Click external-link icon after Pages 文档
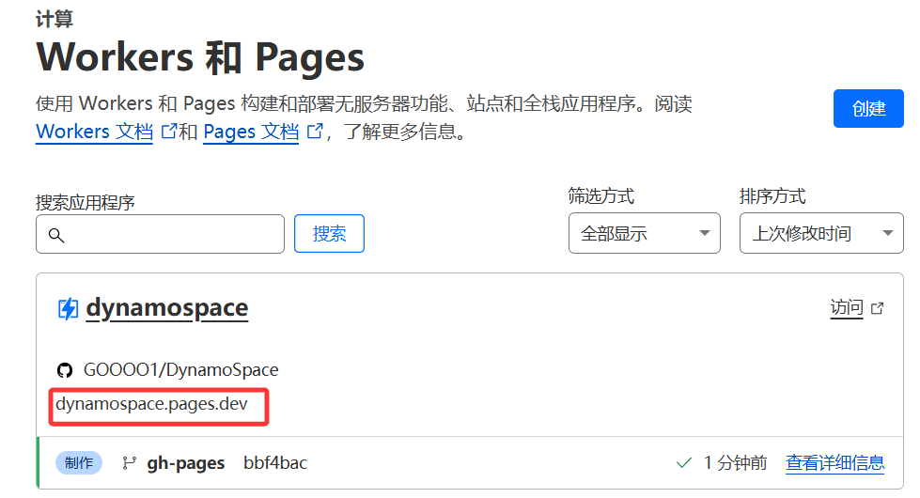The image size is (920, 498). pyautogui.click(x=315, y=131)
